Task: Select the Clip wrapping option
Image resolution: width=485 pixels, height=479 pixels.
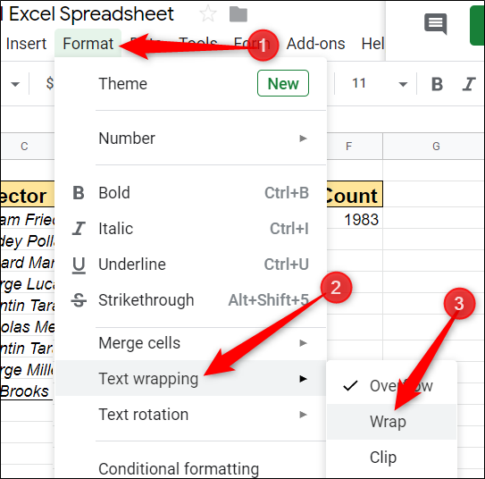Action: [391, 457]
